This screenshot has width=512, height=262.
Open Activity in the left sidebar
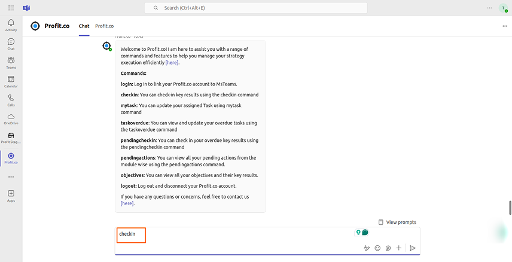11,25
